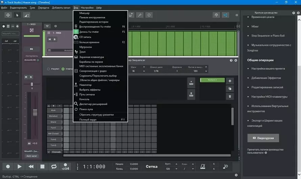Open the Файл menu

(x=4, y=8)
